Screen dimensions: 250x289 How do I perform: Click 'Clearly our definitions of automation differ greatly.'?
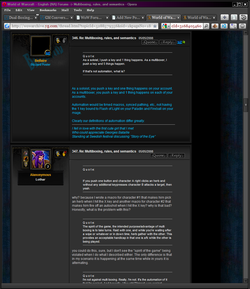(108, 121)
